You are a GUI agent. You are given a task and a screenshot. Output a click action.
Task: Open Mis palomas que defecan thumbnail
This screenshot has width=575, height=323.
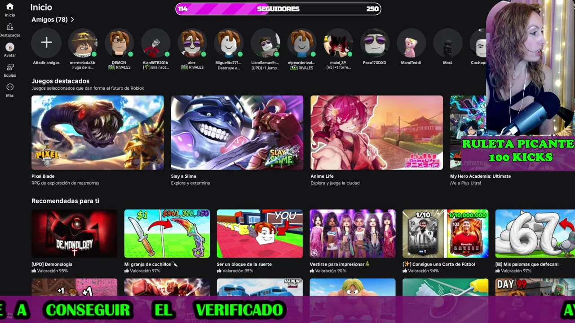click(x=535, y=233)
